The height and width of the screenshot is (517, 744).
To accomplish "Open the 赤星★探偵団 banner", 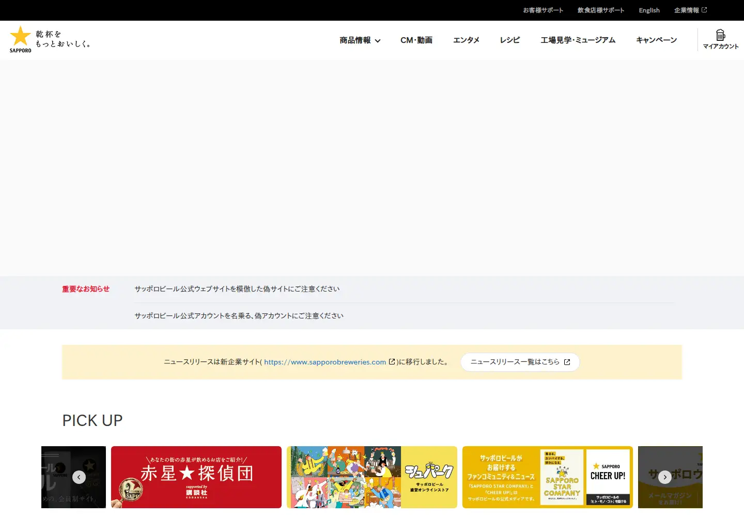I will pyautogui.click(x=196, y=477).
